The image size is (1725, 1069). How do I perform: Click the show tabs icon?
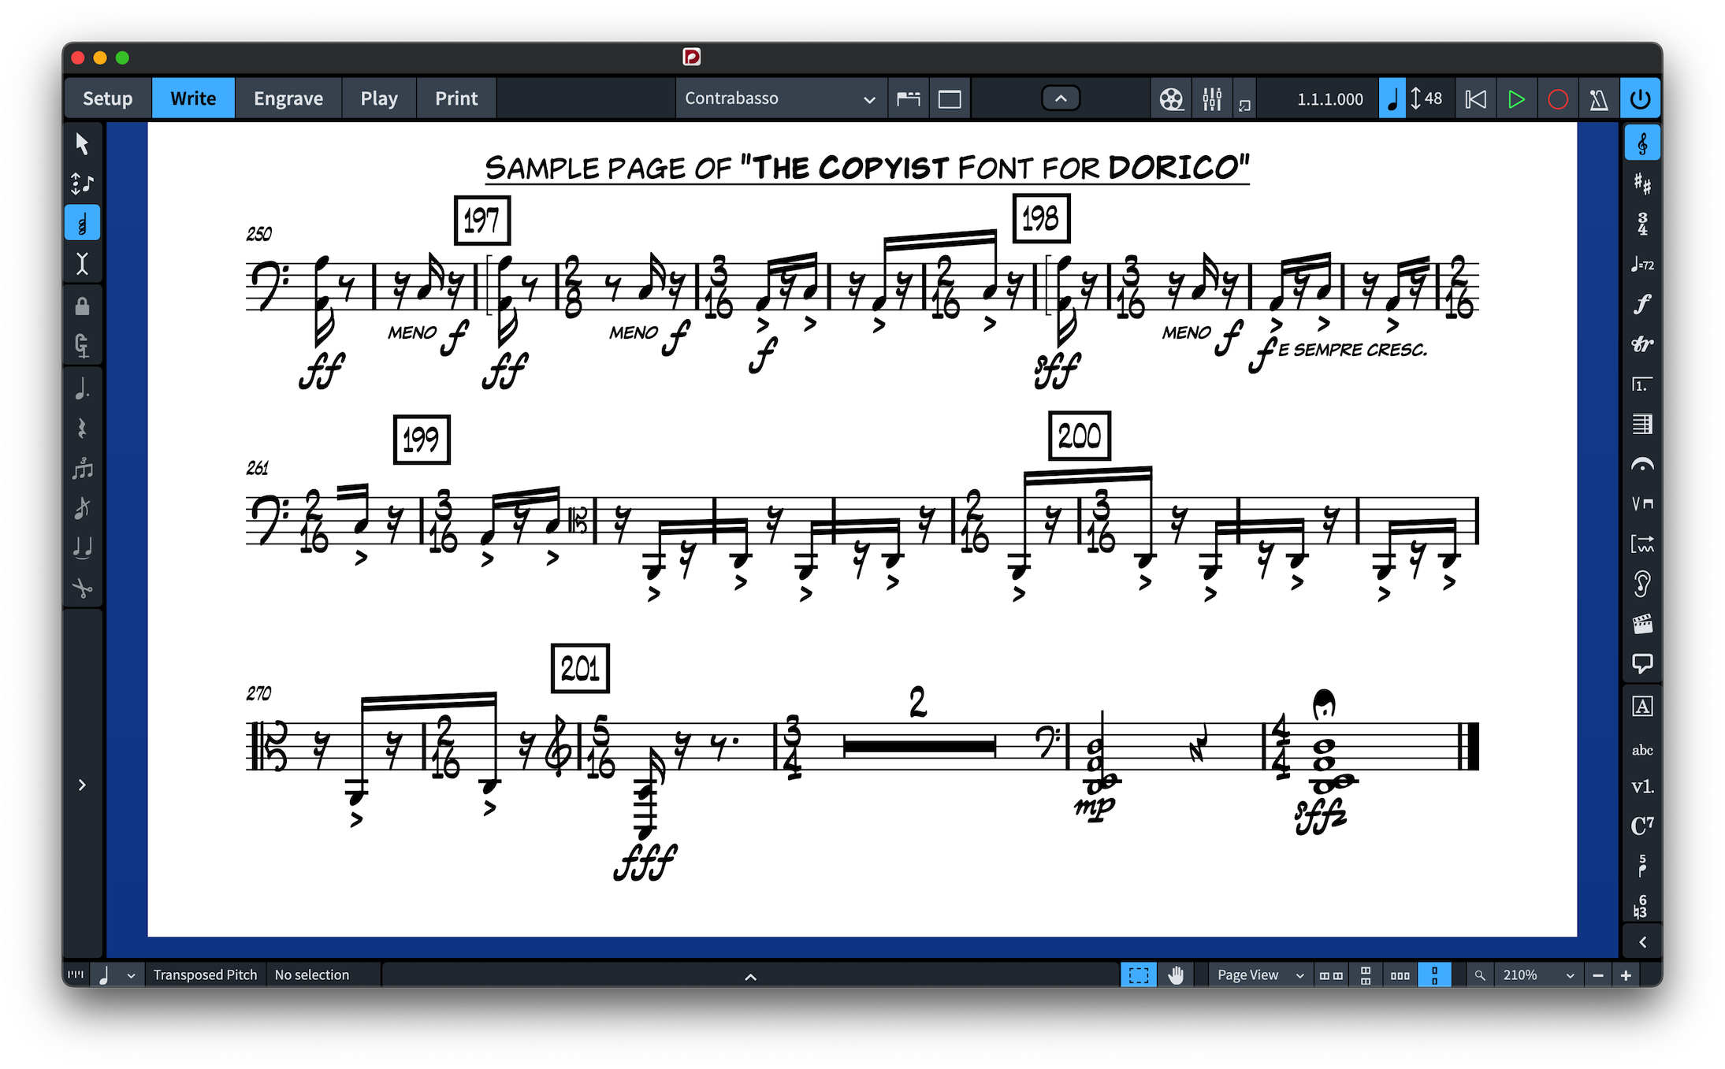pyautogui.click(x=909, y=99)
